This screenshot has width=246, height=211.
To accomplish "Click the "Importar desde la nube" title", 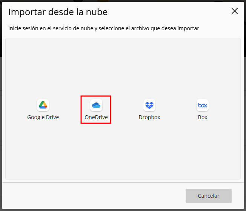I will pos(58,12).
